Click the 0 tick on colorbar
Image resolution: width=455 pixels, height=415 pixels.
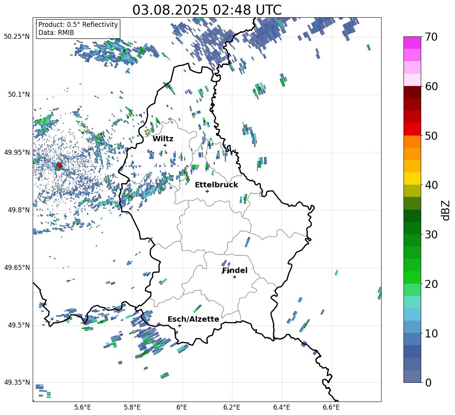(428, 382)
